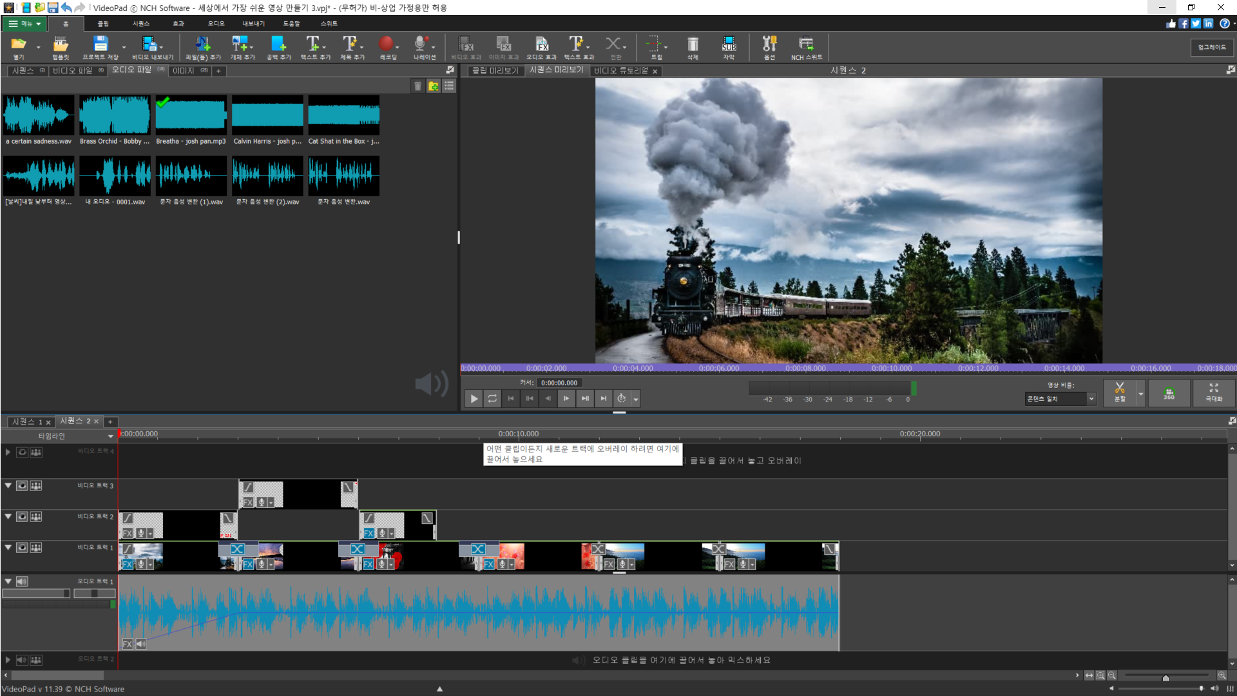The image size is (1237, 696).
Task: Adjust the timeline zoom slider handle
Action: [1165, 678]
